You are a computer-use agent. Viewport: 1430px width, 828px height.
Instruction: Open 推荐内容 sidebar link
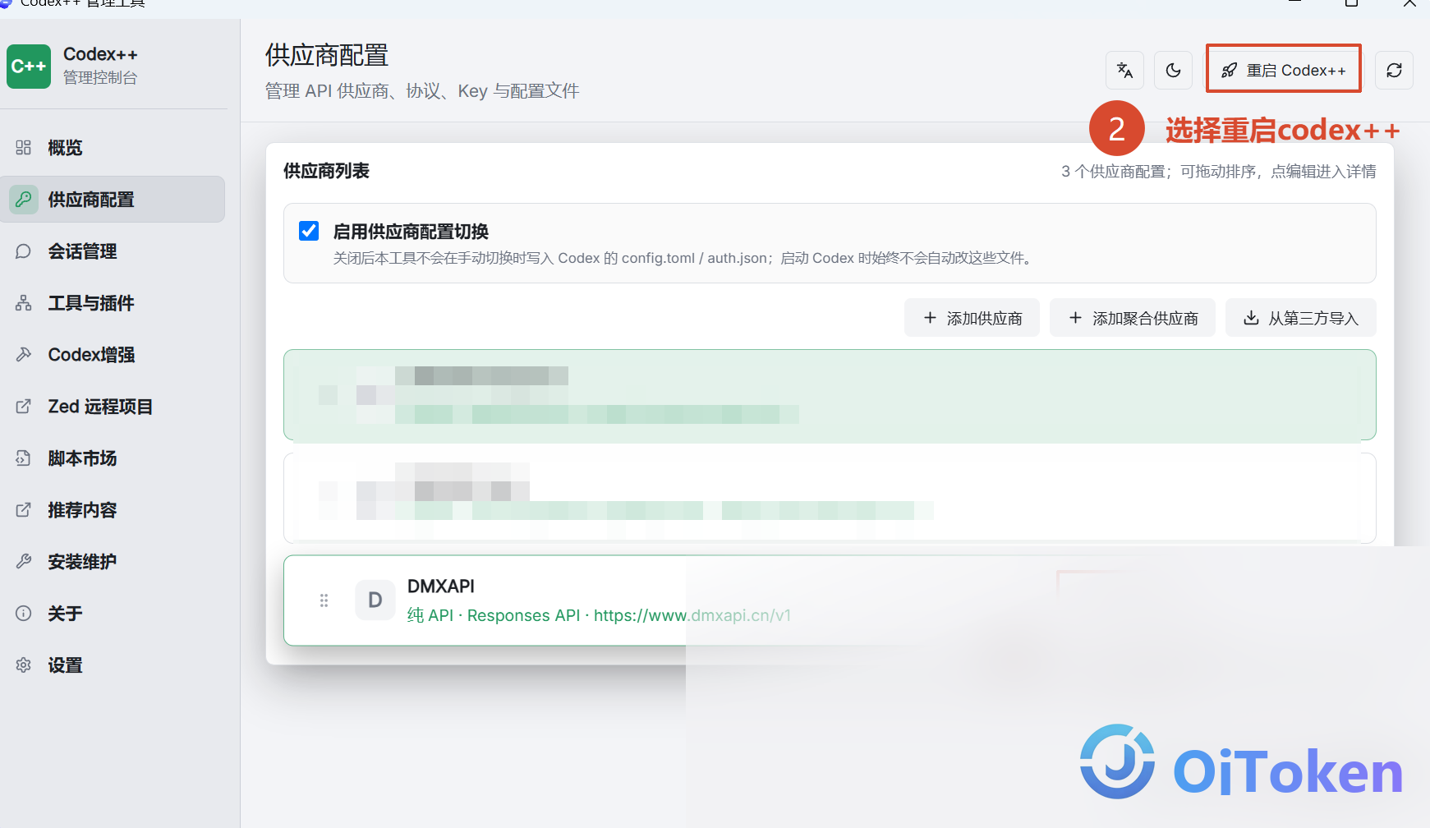[x=113, y=510]
